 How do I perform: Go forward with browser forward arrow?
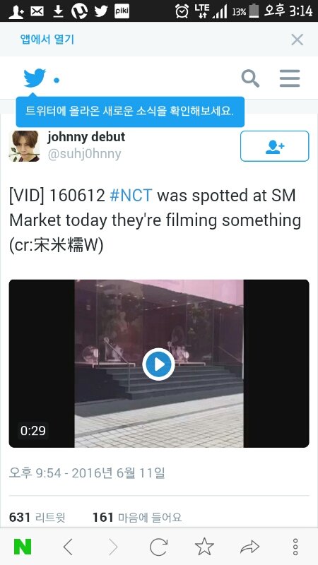click(x=113, y=547)
